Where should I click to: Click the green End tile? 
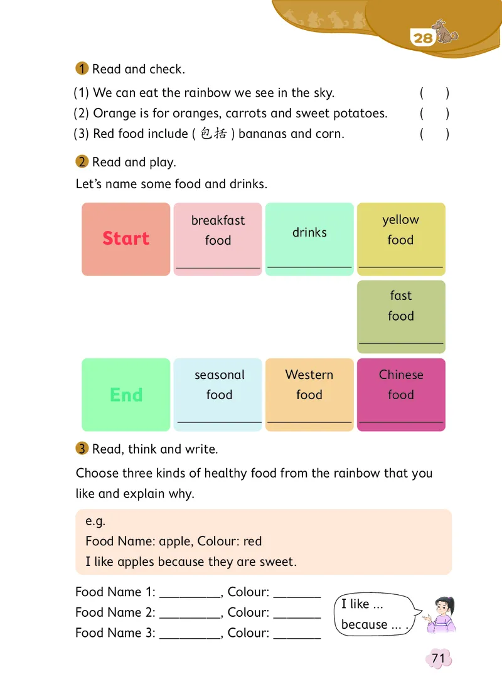(126, 395)
